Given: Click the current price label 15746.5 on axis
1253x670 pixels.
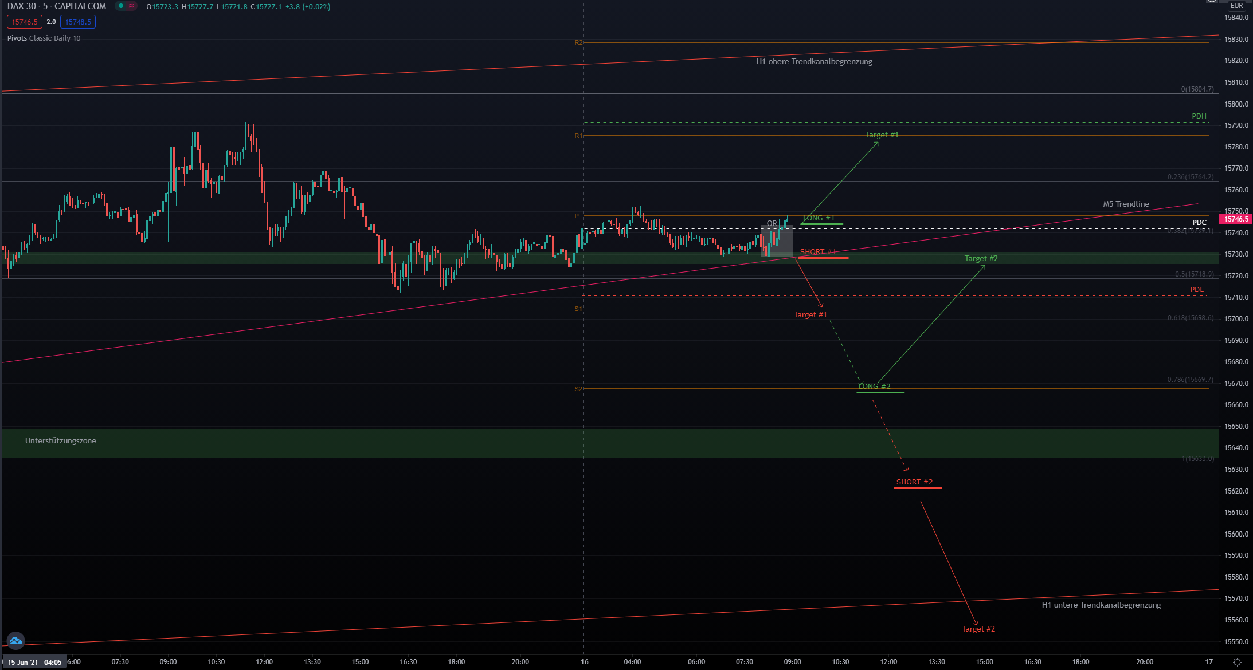Looking at the screenshot, I should [1236, 219].
